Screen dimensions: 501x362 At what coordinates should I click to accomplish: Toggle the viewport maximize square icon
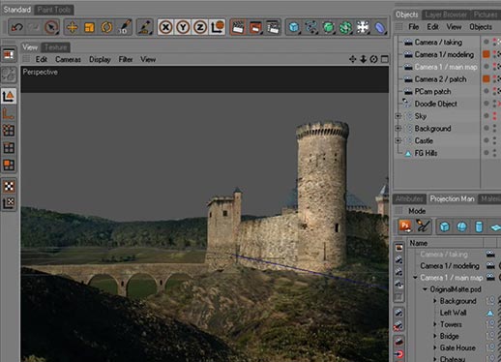click(384, 59)
